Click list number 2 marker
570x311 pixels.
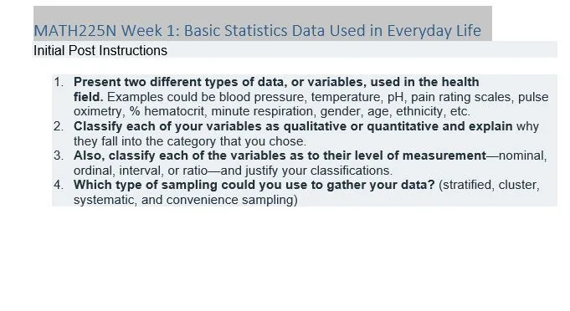59,126
